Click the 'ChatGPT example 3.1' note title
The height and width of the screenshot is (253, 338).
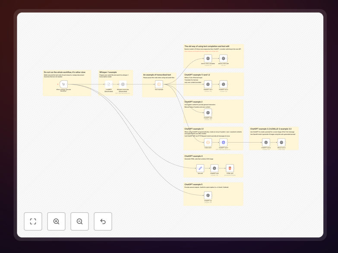pyautogui.click(x=194, y=129)
